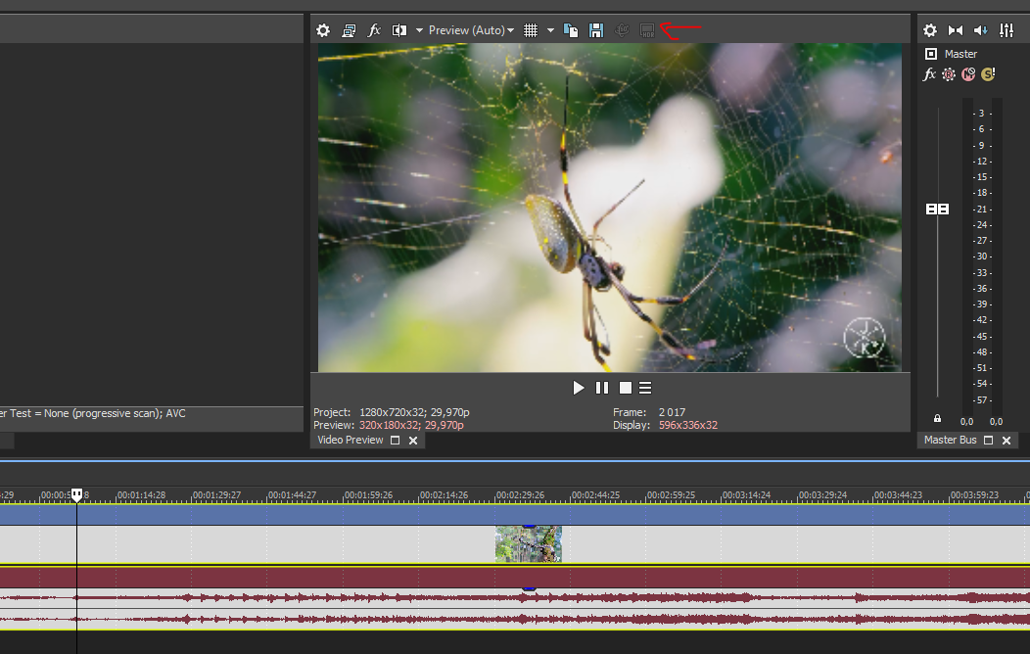Click the timeline playhead cursor marker
The image size is (1030, 654).
(76, 495)
